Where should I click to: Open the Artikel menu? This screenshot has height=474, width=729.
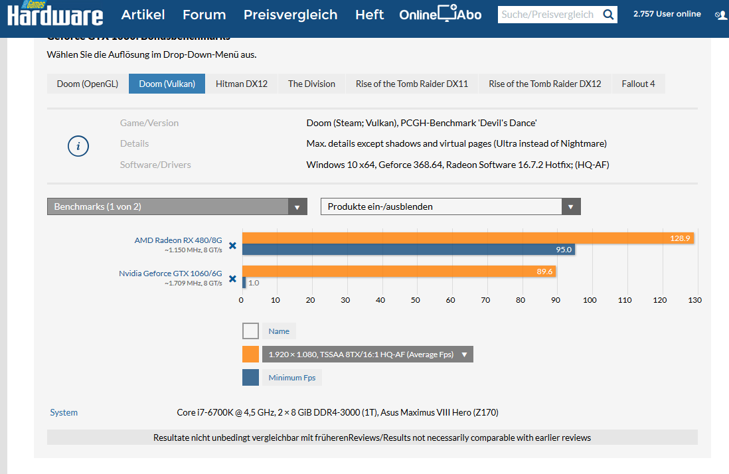pyautogui.click(x=143, y=15)
